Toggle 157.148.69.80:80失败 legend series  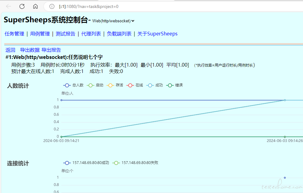point(135,163)
